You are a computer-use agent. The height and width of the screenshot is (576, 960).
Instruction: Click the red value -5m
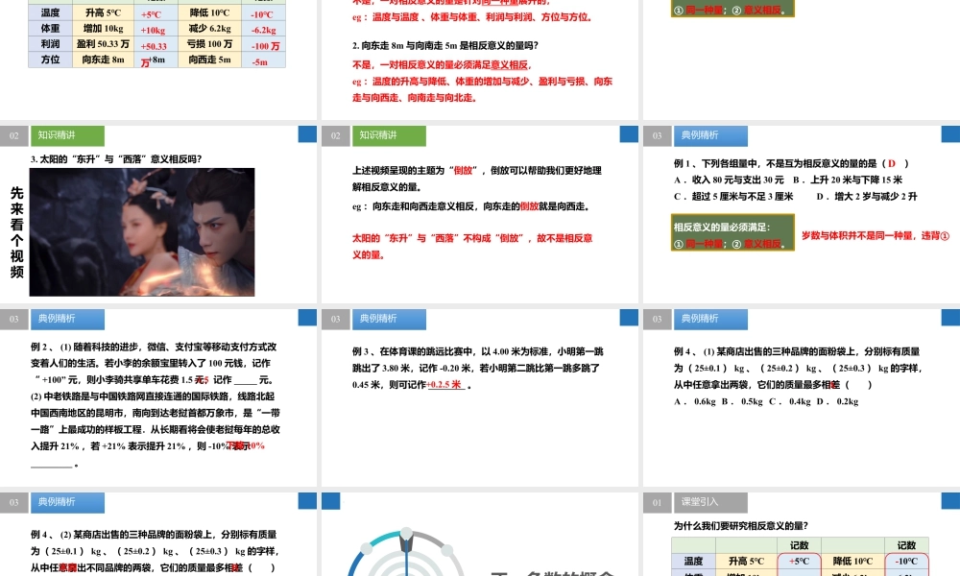260,61
